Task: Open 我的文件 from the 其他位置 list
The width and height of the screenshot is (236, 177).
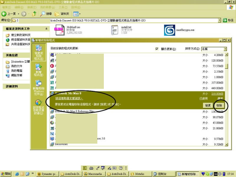Action: (x=17, y=66)
